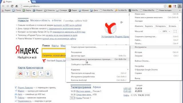Open the Карта Красногорска link
The image size is (183, 103).
coord(31,68)
